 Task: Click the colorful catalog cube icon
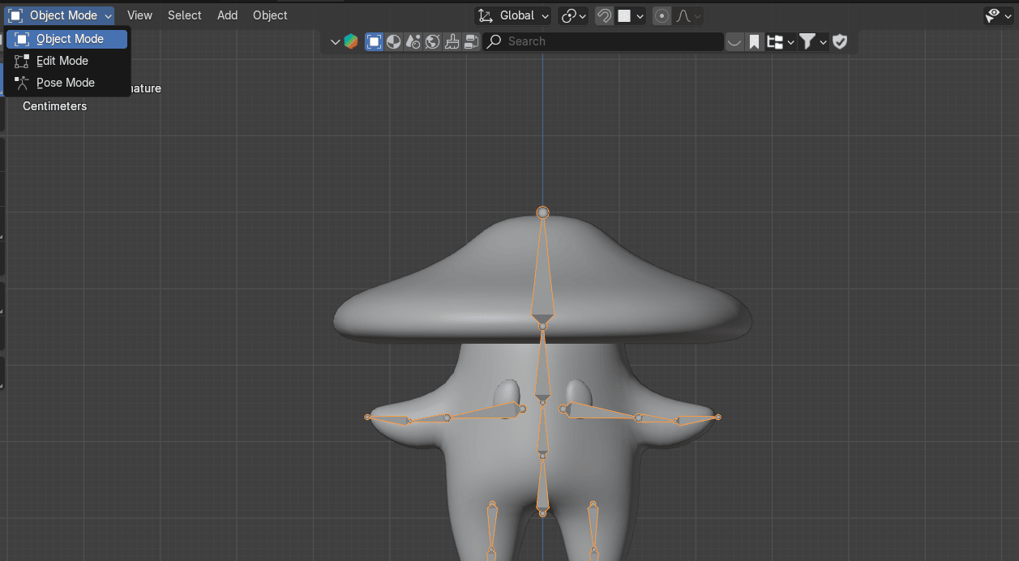coord(351,41)
